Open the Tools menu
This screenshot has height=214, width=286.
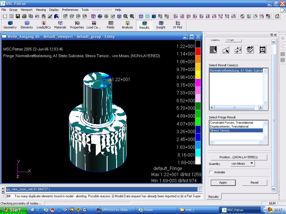coord(85,10)
